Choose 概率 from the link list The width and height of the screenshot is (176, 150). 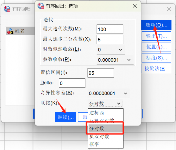106,144
